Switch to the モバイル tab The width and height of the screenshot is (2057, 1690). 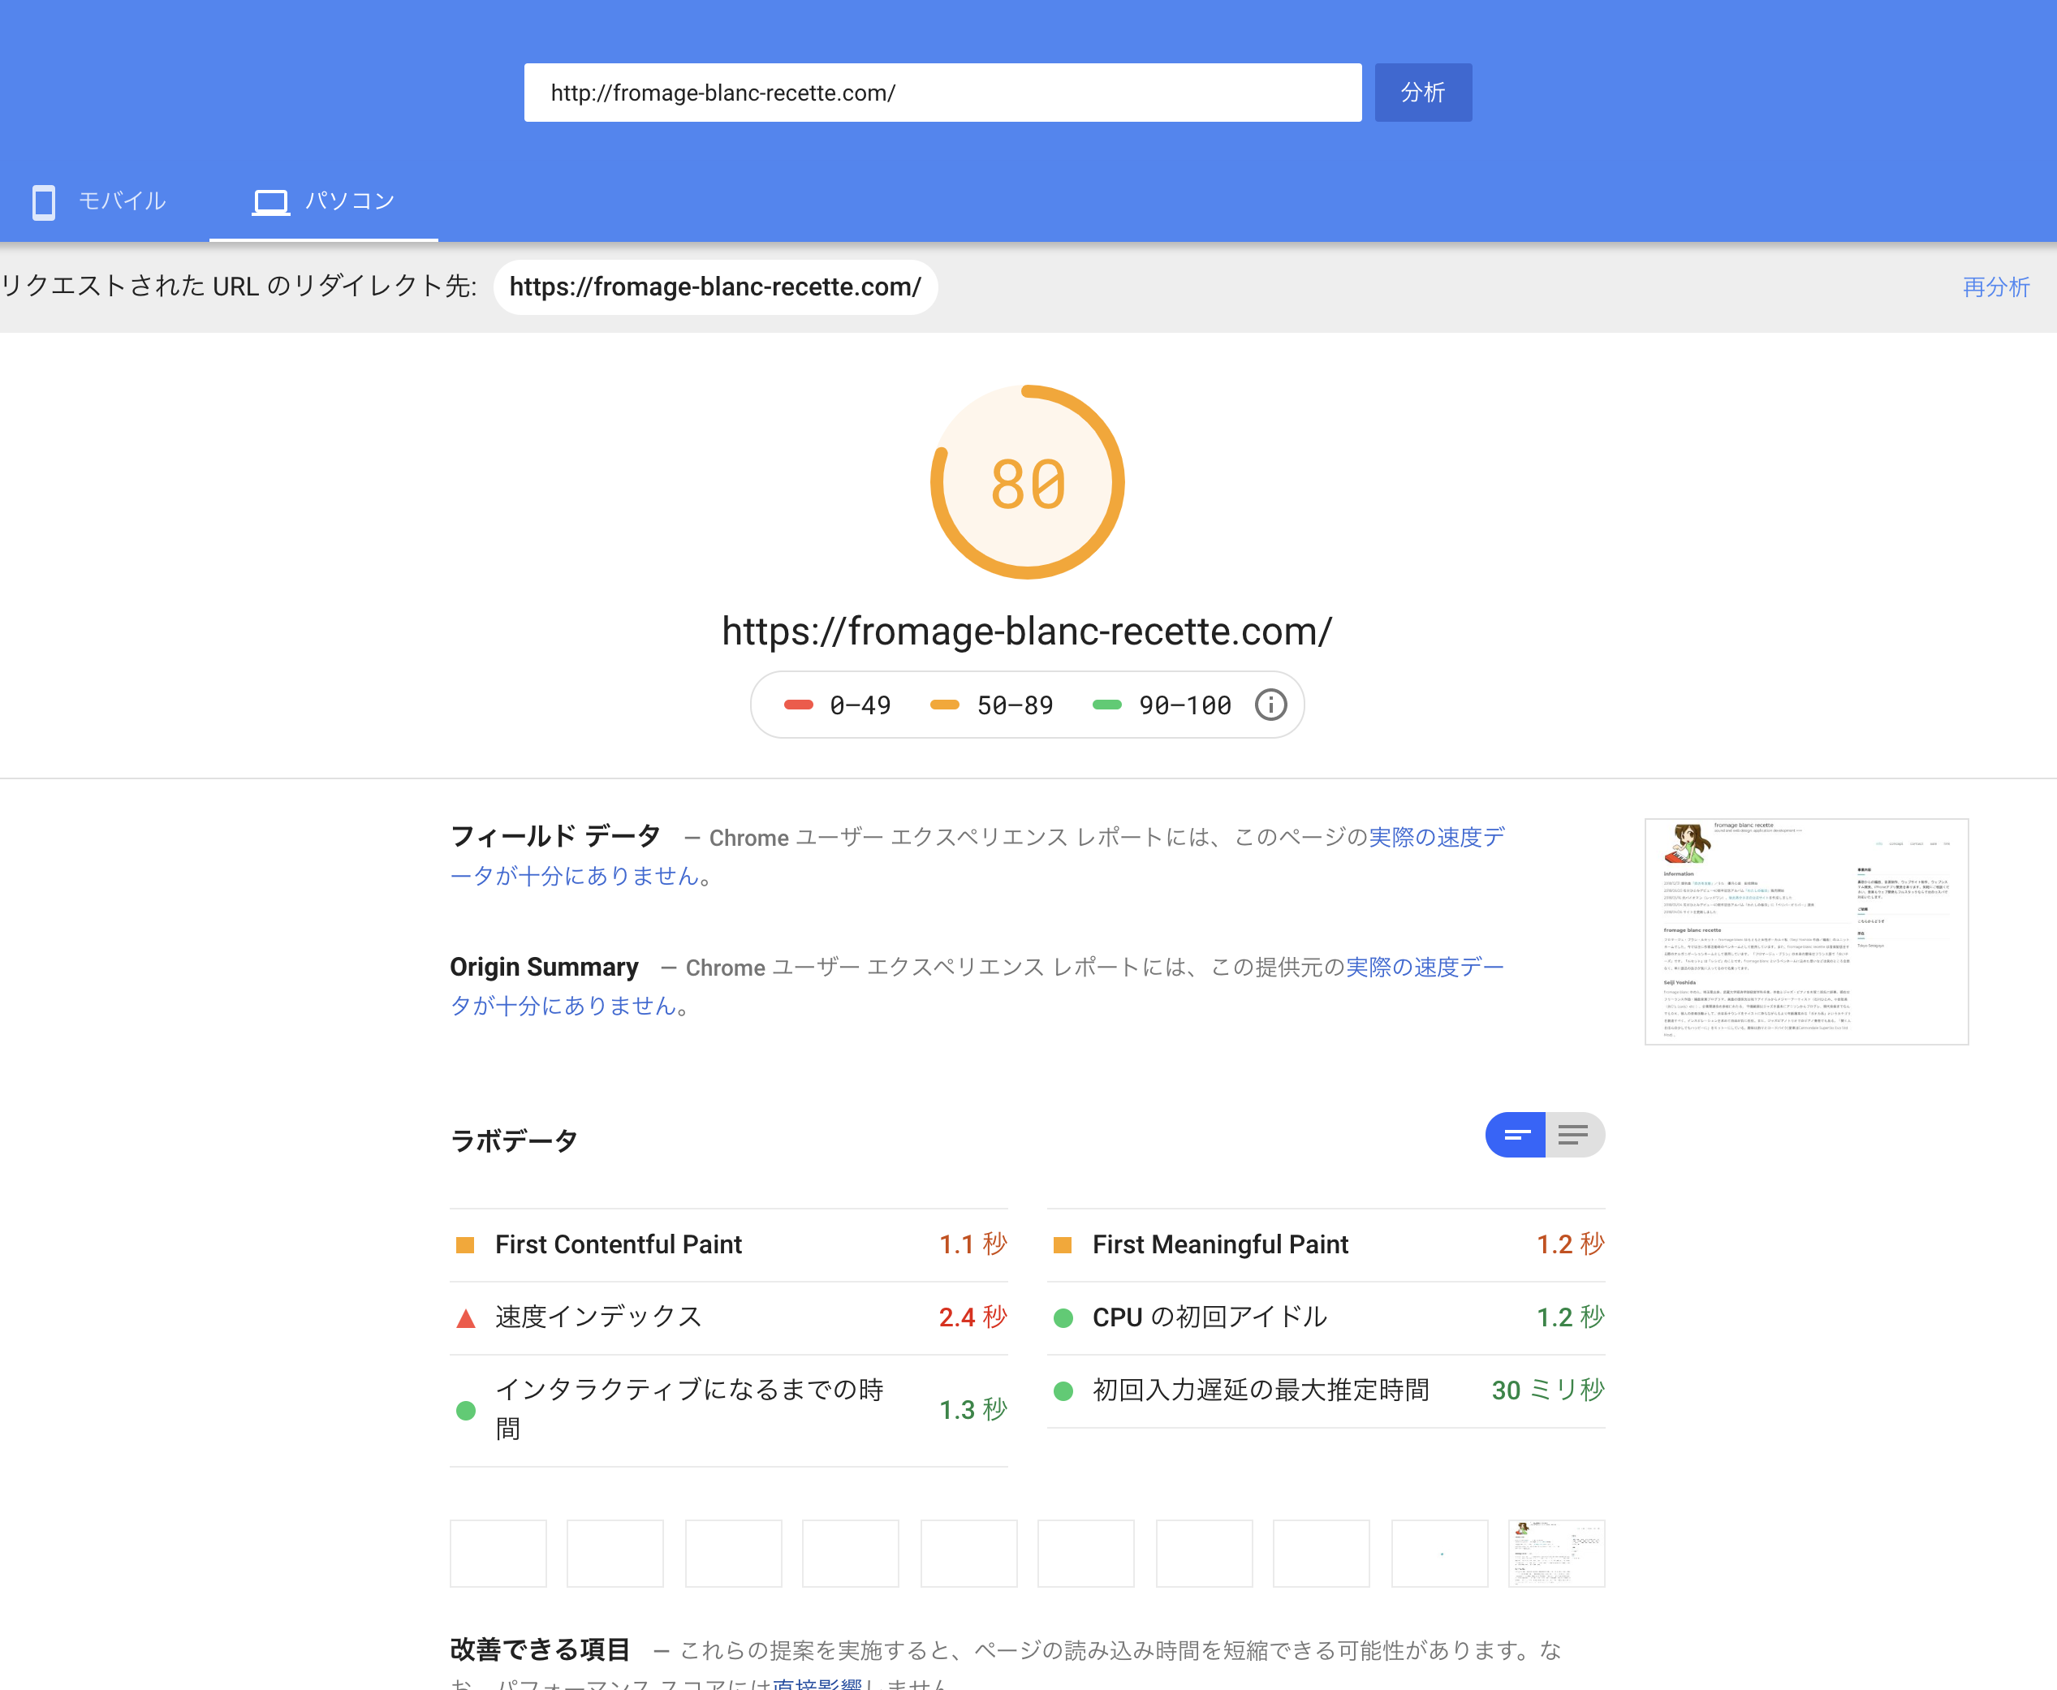click(x=120, y=201)
